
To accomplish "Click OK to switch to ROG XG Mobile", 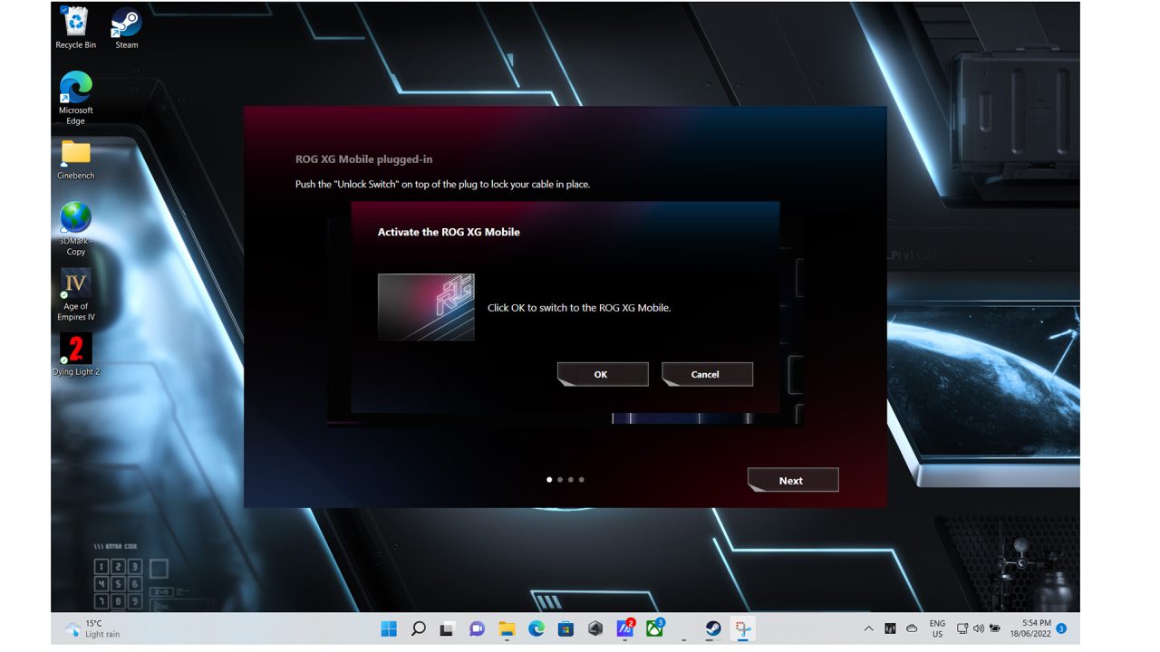I will (603, 374).
